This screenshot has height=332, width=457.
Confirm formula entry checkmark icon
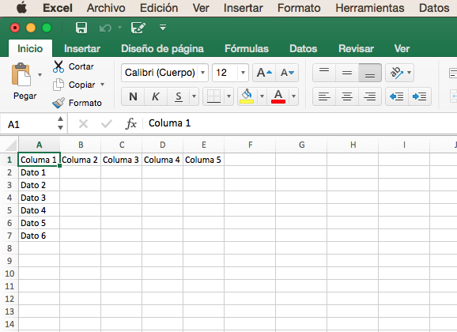[107, 124]
